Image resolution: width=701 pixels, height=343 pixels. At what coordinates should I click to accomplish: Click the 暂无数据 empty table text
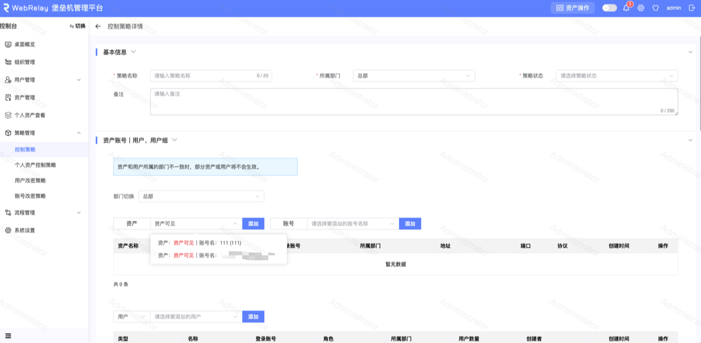tap(395, 264)
